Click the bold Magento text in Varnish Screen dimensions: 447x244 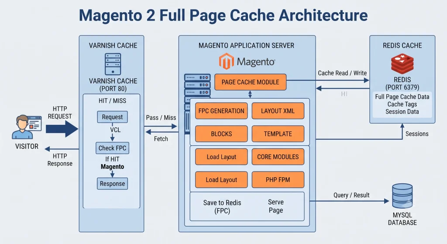click(x=112, y=166)
